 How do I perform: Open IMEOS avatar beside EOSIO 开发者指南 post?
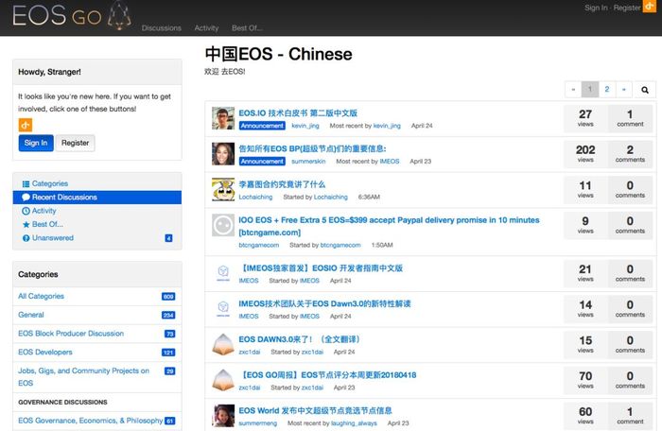[x=223, y=273]
